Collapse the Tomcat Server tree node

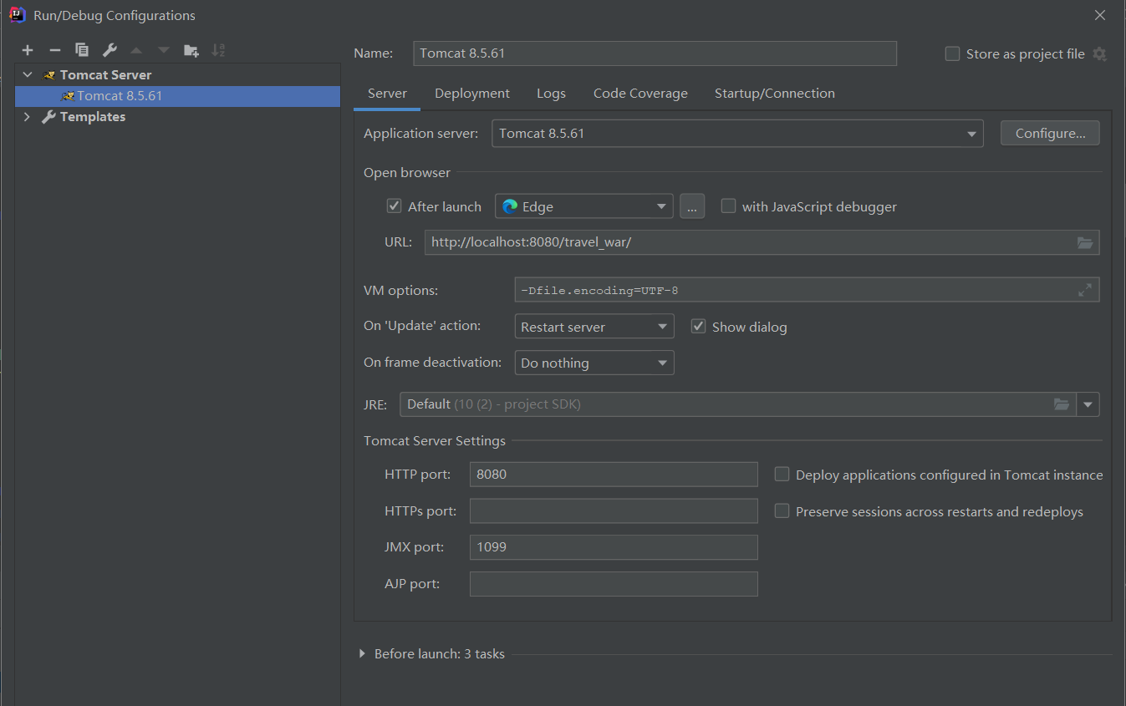click(28, 75)
